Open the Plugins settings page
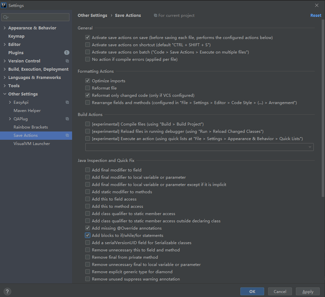The height and width of the screenshot is (297, 325). (16, 53)
